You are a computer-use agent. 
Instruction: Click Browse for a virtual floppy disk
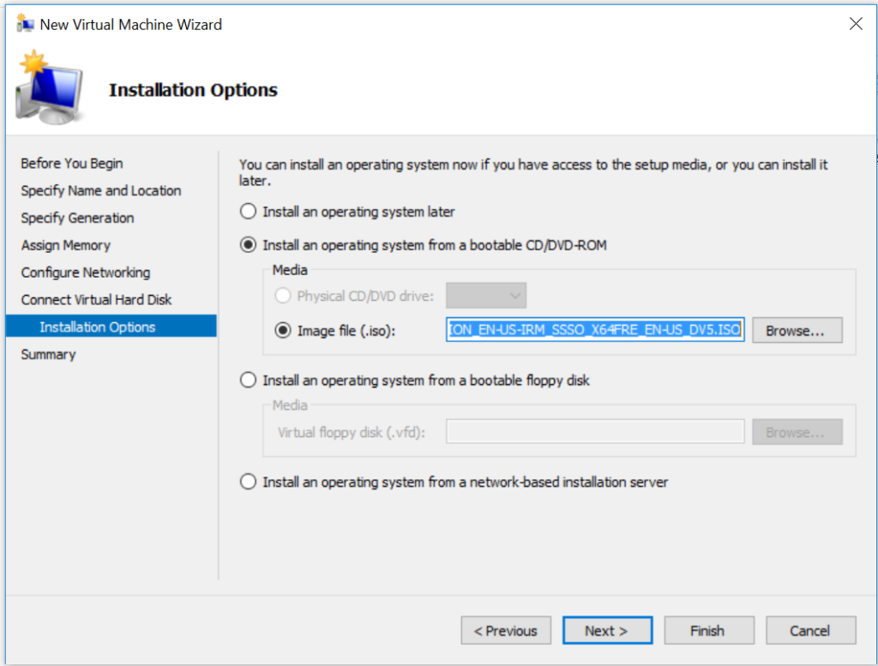tap(797, 431)
